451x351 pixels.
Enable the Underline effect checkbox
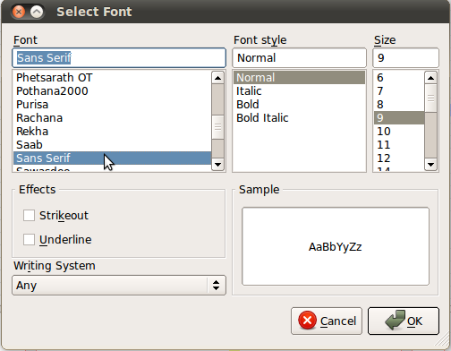click(29, 239)
